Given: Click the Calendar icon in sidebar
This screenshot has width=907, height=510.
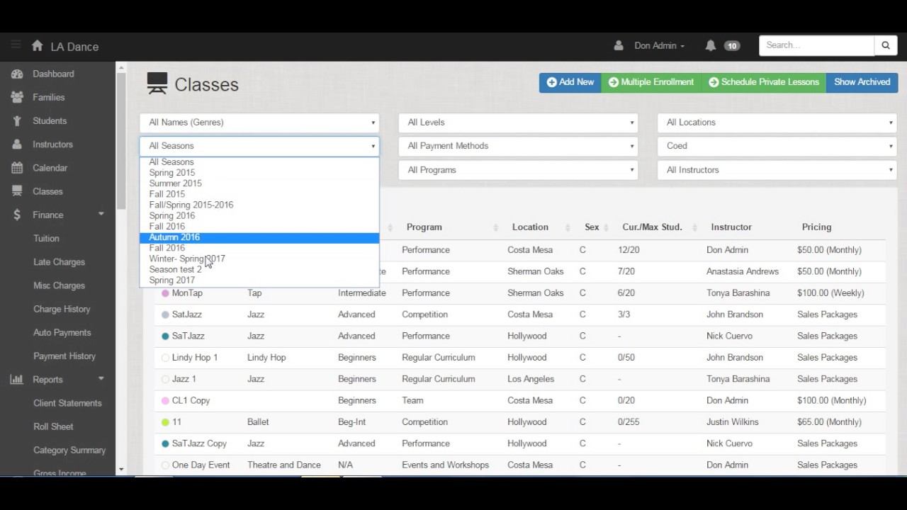Looking at the screenshot, I should [x=17, y=168].
